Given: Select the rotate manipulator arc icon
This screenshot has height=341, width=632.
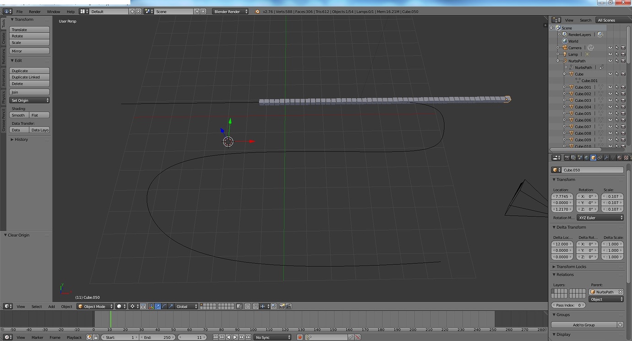Looking at the screenshot, I should click(164, 306).
